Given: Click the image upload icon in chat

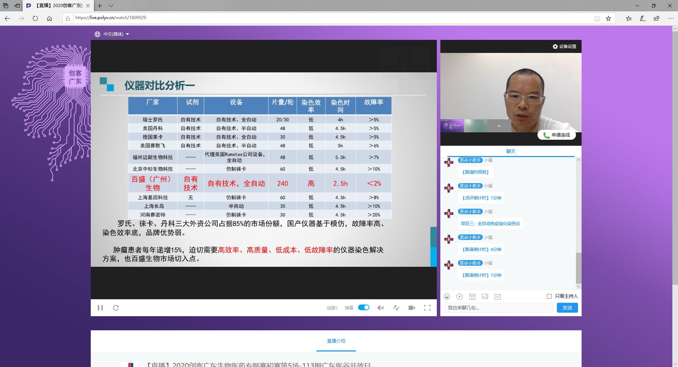Looking at the screenshot, I should [x=485, y=297].
